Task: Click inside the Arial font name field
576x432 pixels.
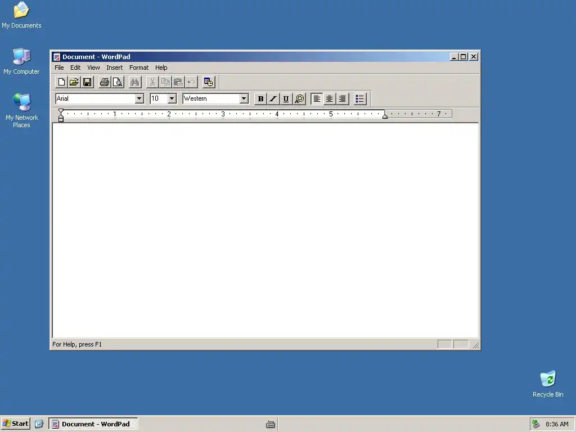Action: click(95, 98)
